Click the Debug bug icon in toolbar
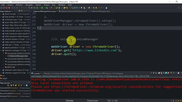Screen dimensions: 182x102 [x=37, y=8]
